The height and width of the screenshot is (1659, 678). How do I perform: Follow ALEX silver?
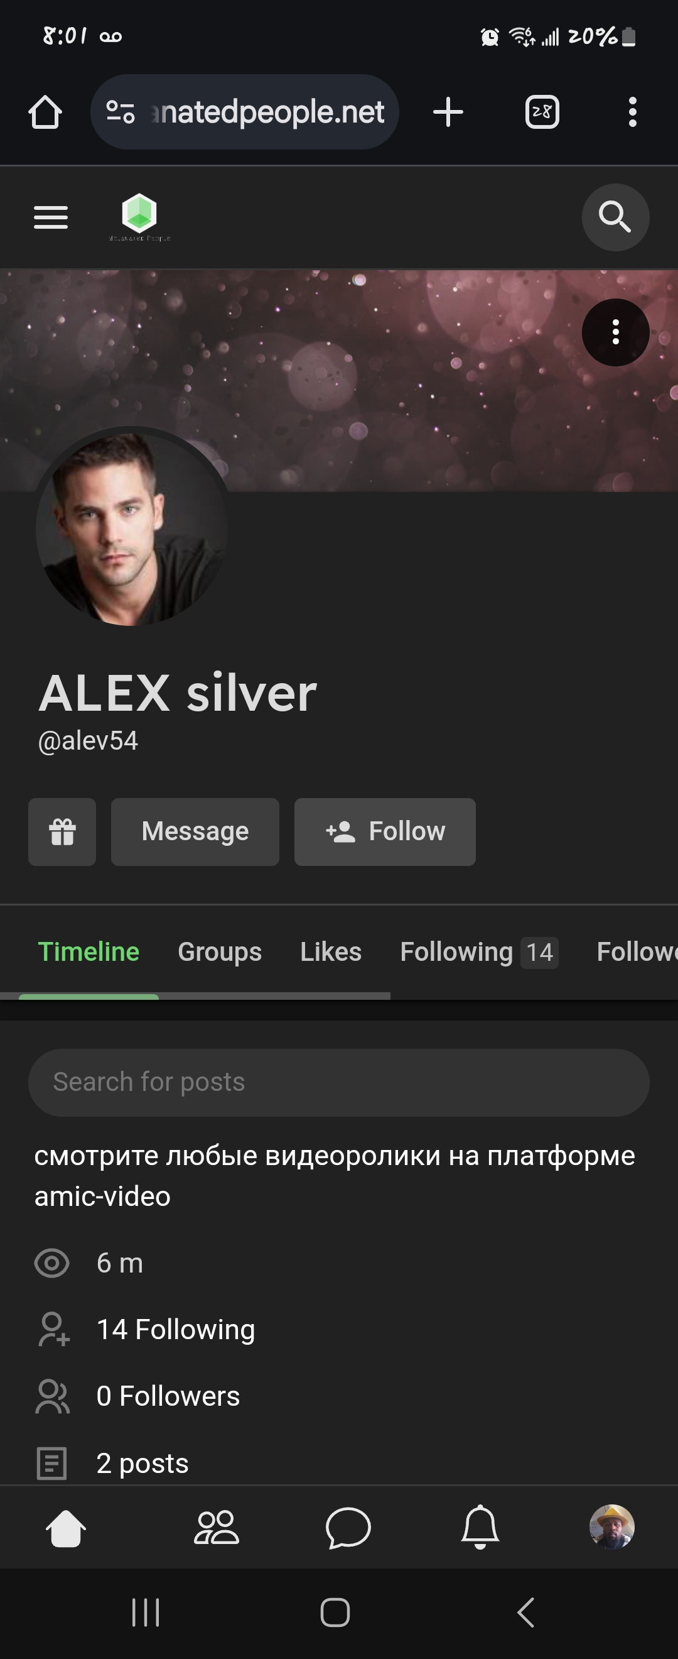(385, 831)
